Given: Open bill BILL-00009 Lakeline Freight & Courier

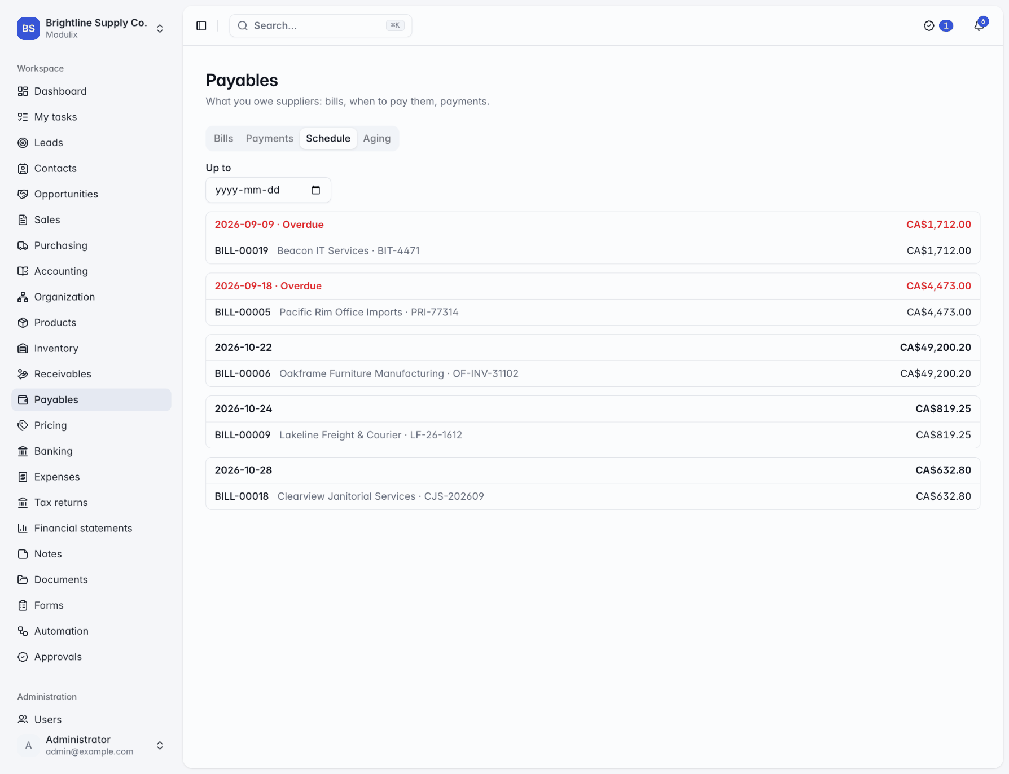Looking at the screenshot, I should pos(593,436).
